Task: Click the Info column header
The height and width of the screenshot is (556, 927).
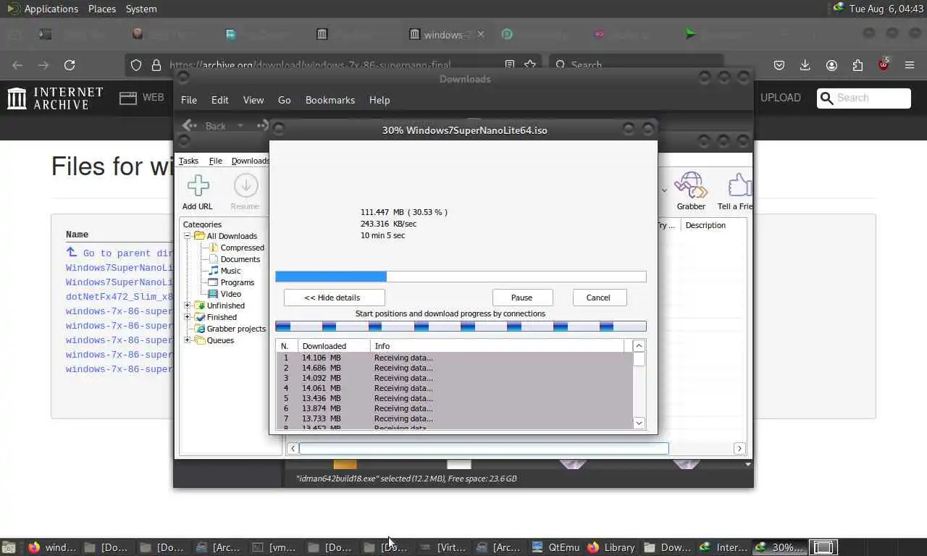Action: (497, 346)
